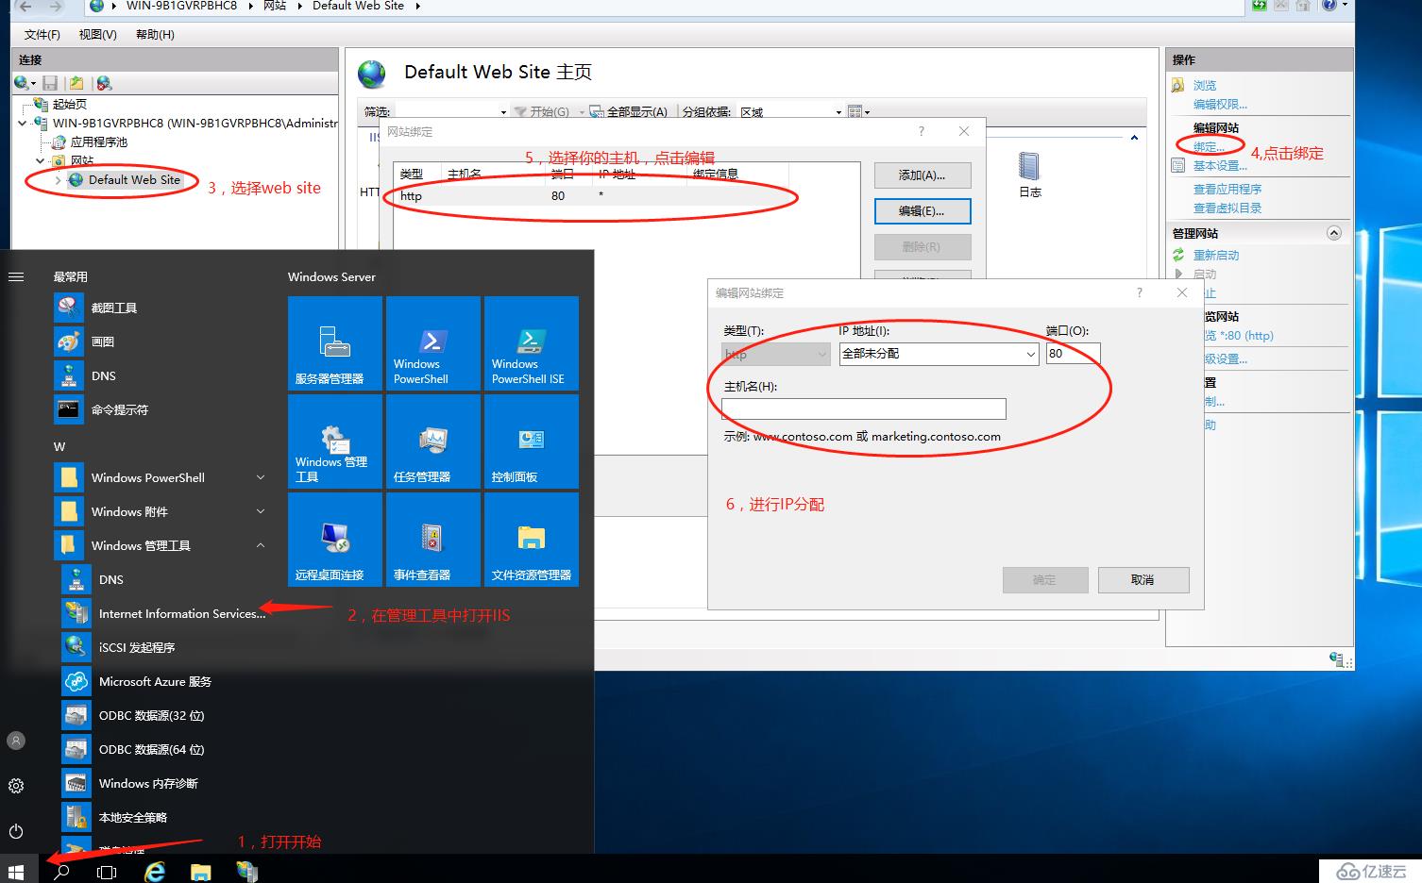Click the 日志 feature icon

click(1029, 175)
